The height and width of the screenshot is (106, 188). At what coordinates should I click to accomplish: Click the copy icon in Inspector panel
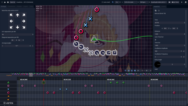pos(156,11)
